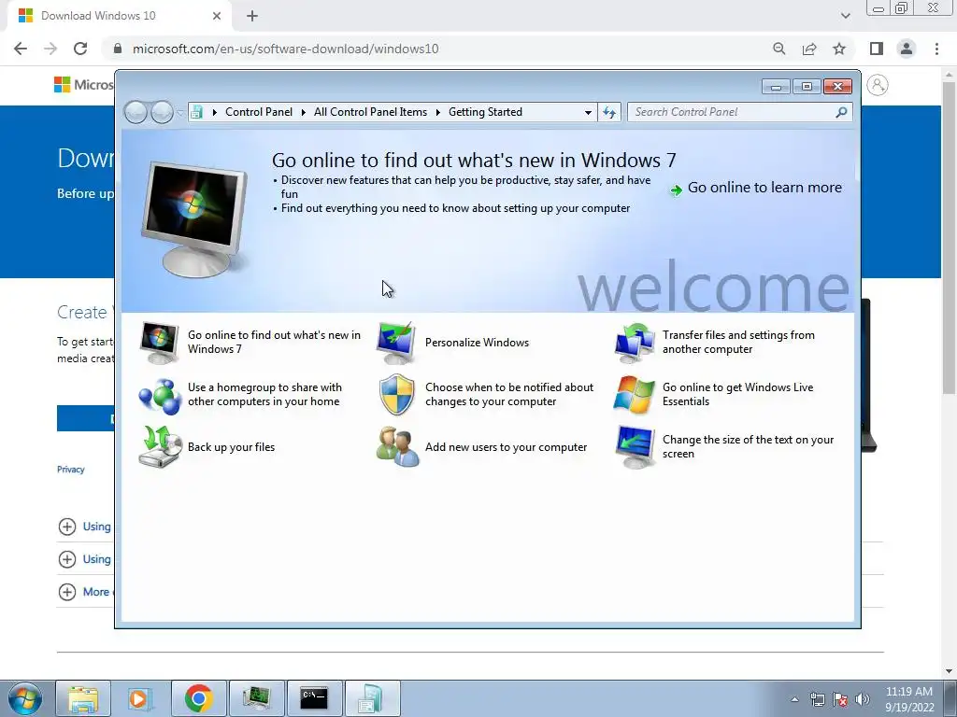This screenshot has width=957, height=717.
Task: Open the Chrome profile avatar
Action: click(x=907, y=49)
